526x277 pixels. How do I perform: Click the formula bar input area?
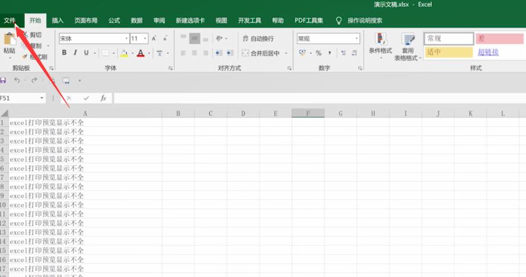[x=320, y=98]
